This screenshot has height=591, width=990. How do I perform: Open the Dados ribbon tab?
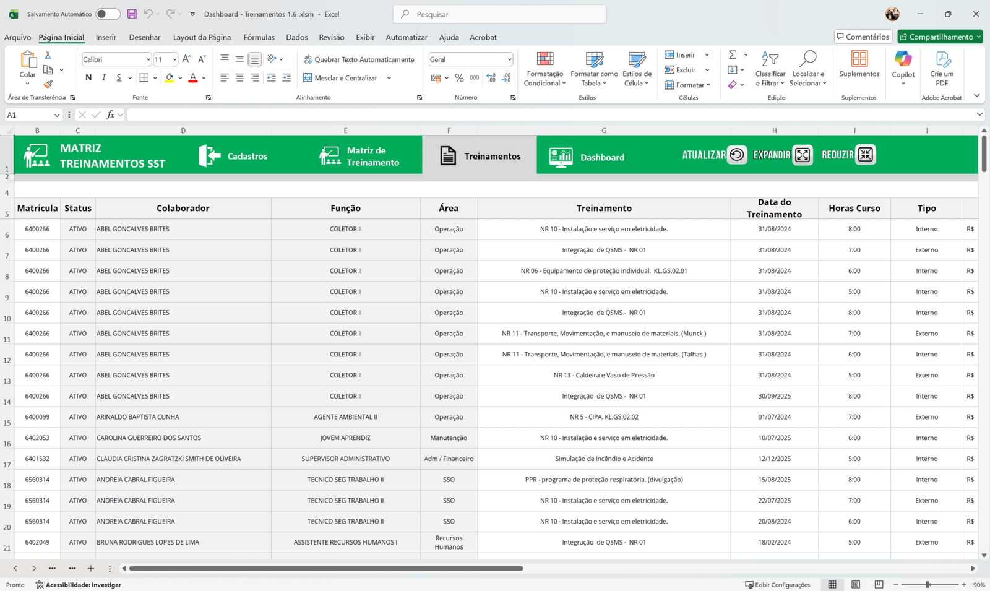[x=297, y=37]
